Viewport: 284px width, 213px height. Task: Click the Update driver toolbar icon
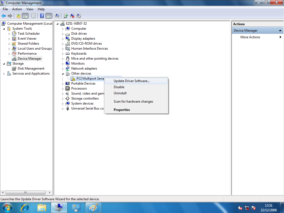[66, 16]
